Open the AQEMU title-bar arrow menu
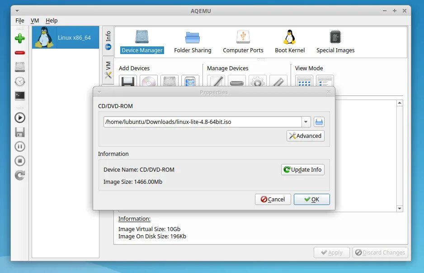This screenshot has height=273, width=424. tap(17, 11)
